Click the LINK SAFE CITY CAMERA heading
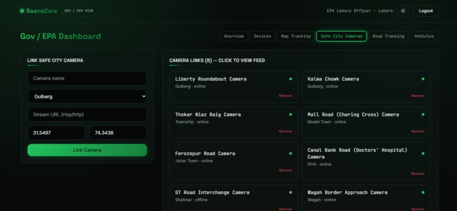 point(55,61)
